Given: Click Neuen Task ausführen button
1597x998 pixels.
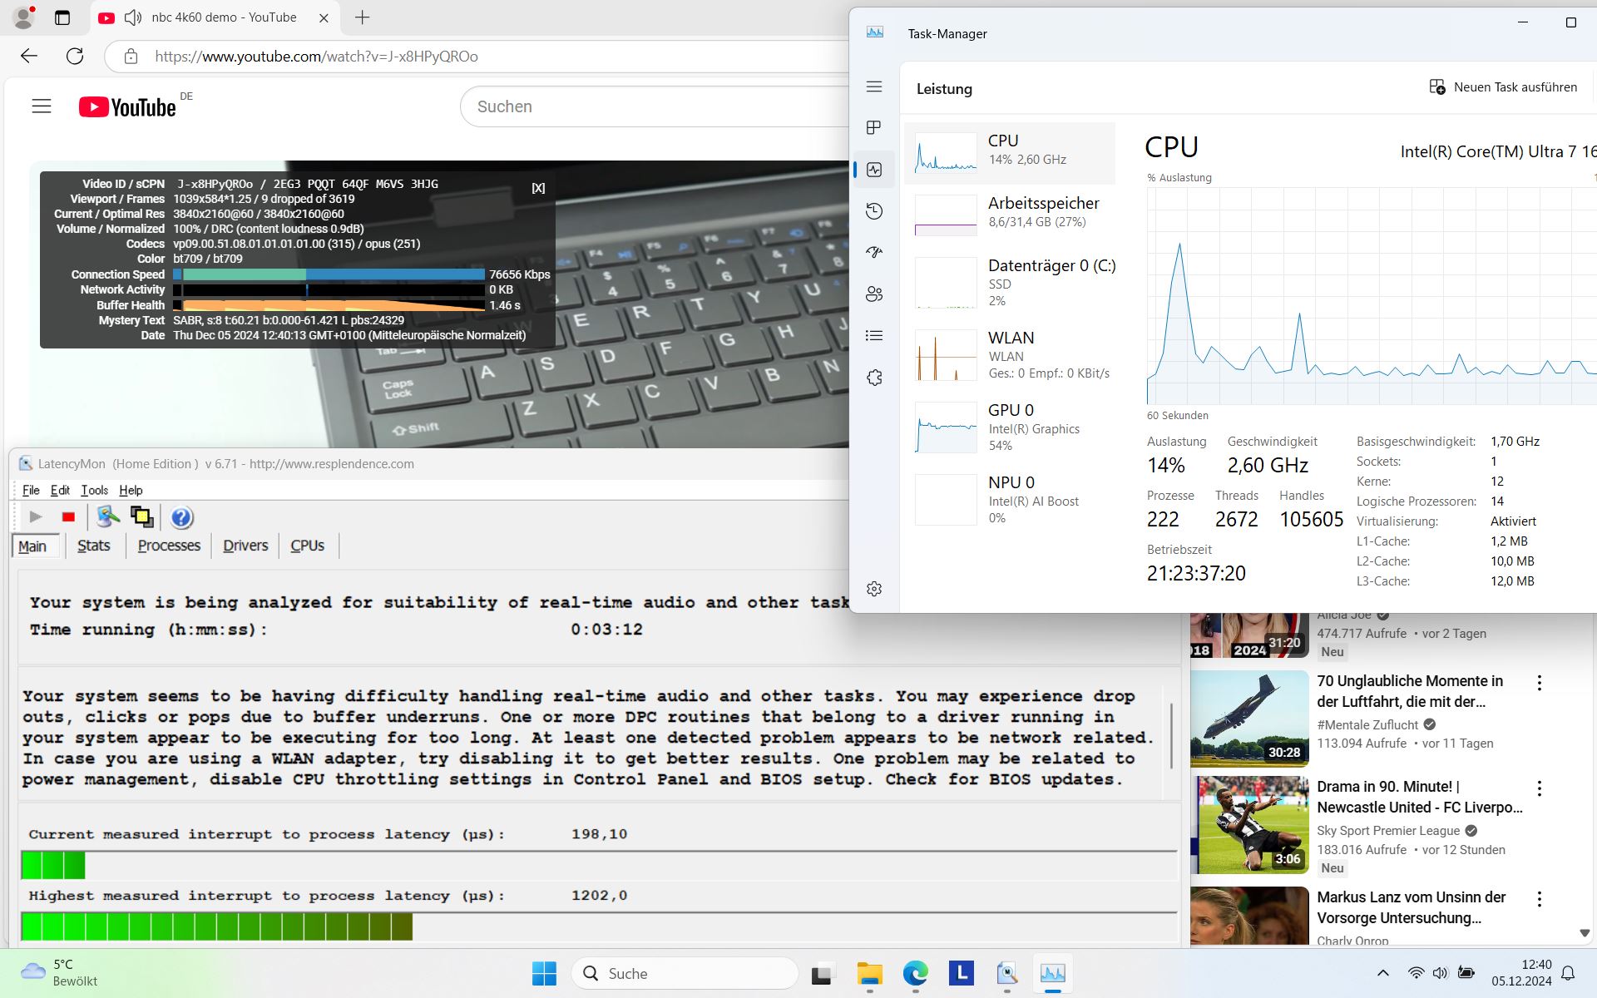Looking at the screenshot, I should click(x=1503, y=87).
